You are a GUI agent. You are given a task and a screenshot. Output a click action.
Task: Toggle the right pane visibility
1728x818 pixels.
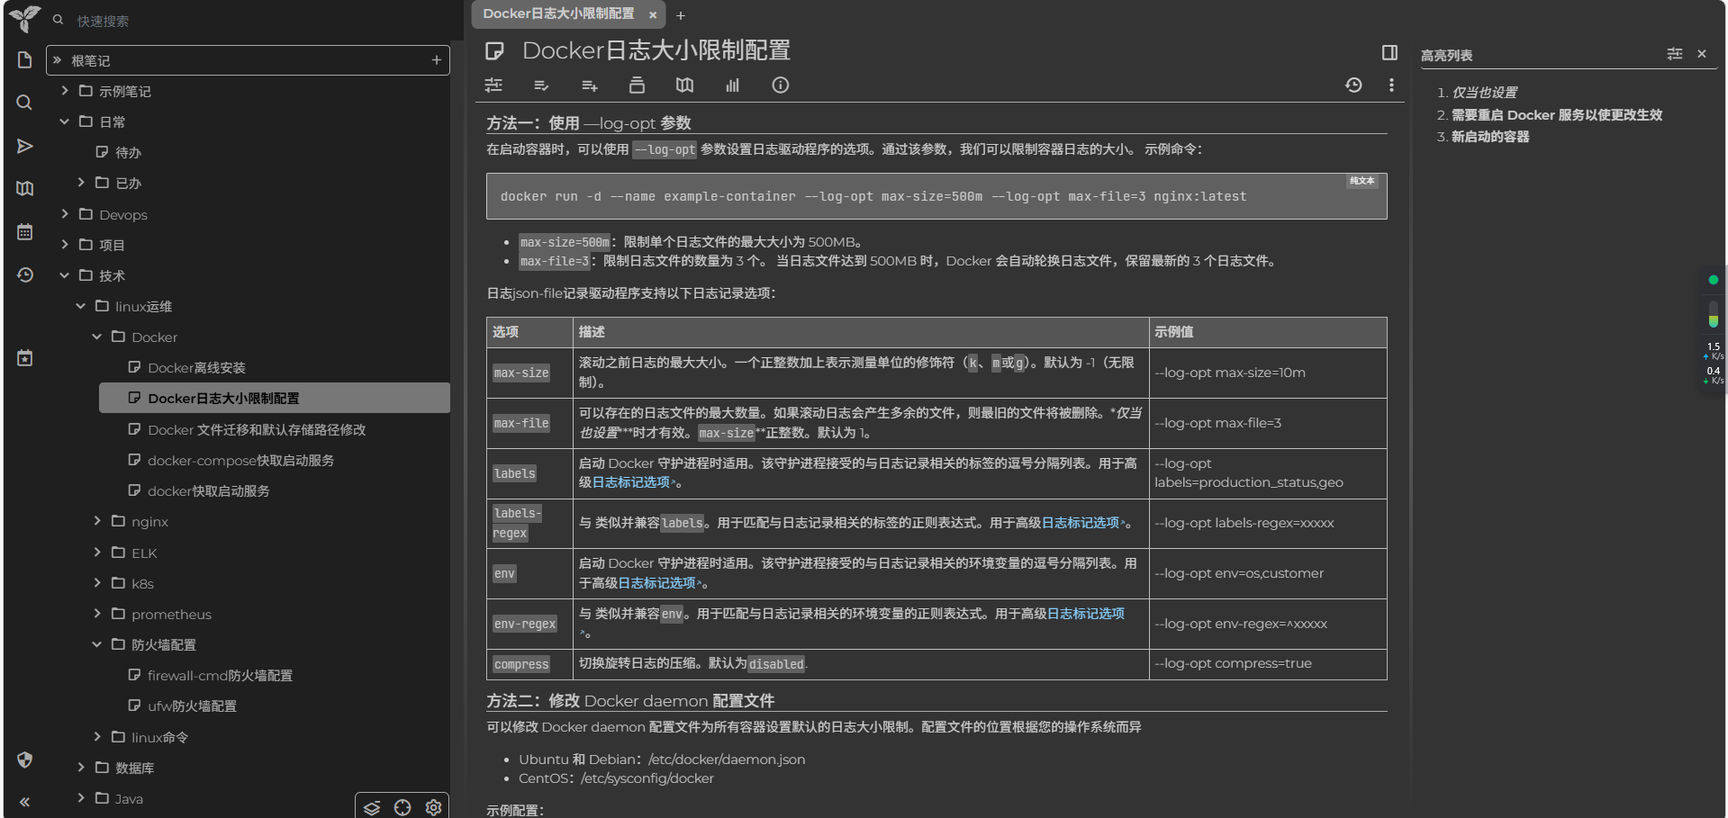click(1389, 52)
